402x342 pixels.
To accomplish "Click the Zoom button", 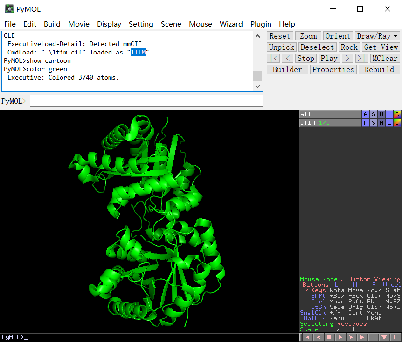I will (308, 36).
